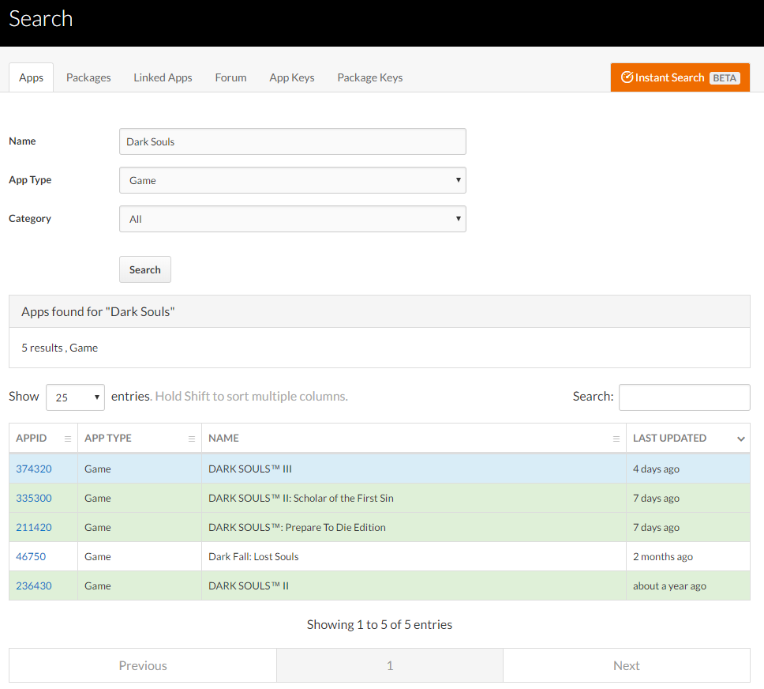764x689 pixels.
Task: Click the Instant Search checkmark icon
Action: pyautogui.click(x=627, y=77)
